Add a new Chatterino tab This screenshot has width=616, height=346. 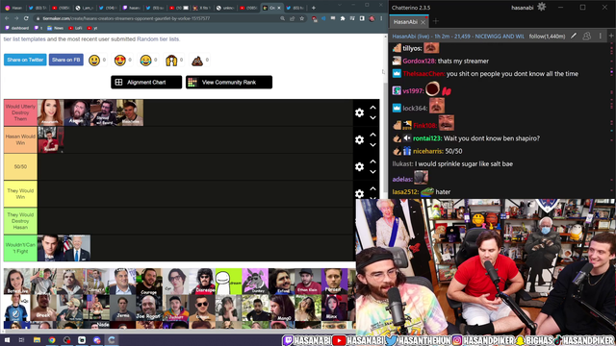[x=435, y=21]
